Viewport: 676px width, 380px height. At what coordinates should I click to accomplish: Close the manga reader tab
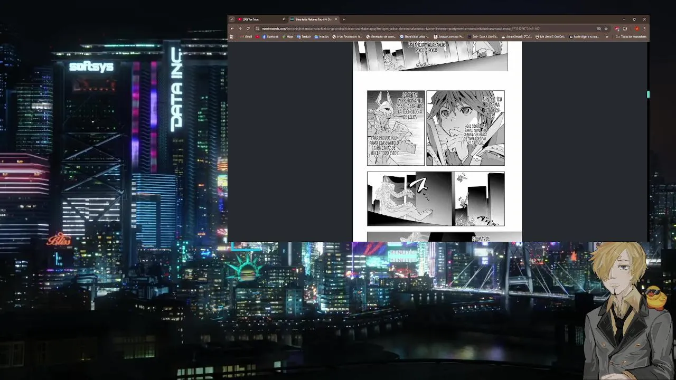336,19
